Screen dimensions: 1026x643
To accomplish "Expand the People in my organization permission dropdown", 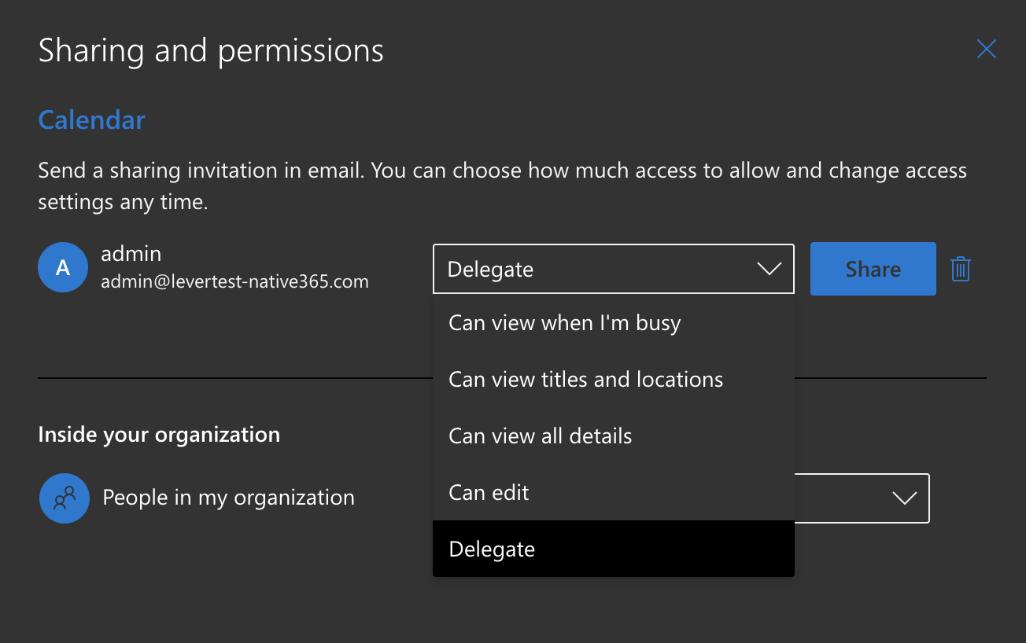I will [904, 498].
